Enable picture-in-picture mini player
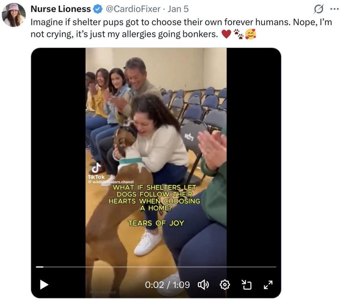 click(x=247, y=285)
